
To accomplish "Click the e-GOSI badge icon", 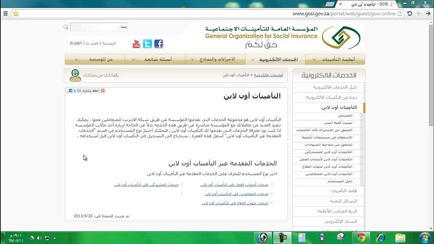I will point(75,75).
